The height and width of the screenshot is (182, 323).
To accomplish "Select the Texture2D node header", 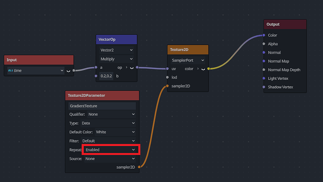I will click(188, 50).
